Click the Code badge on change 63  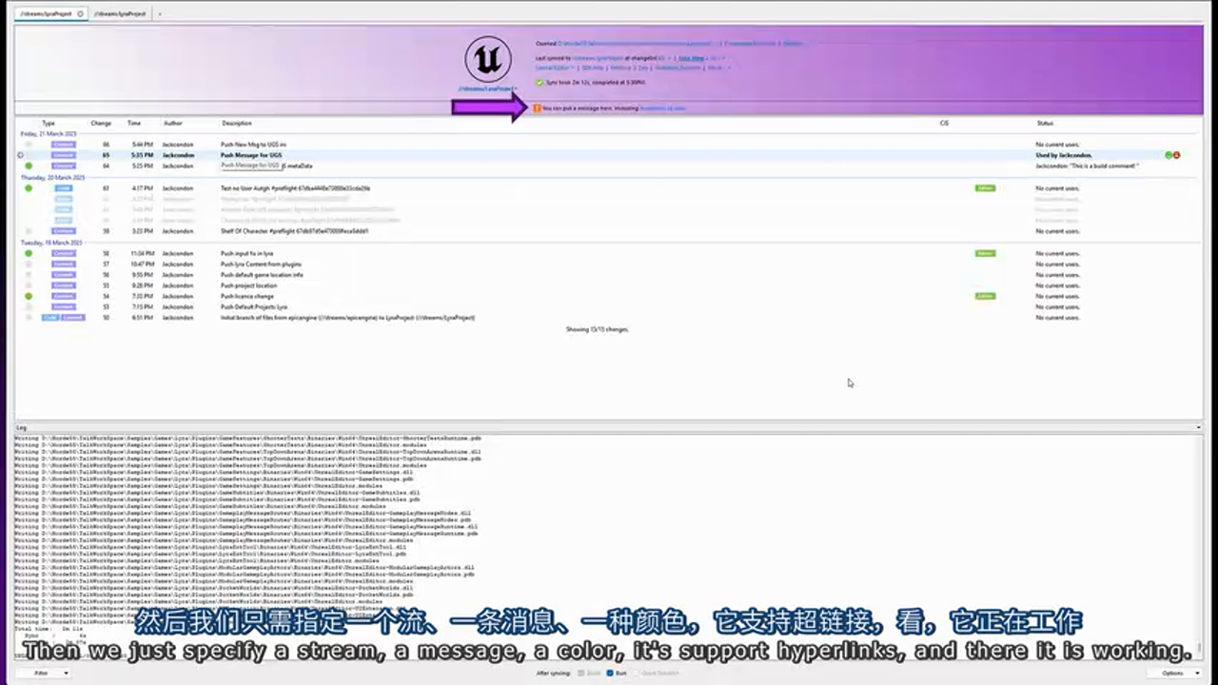click(x=63, y=188)
